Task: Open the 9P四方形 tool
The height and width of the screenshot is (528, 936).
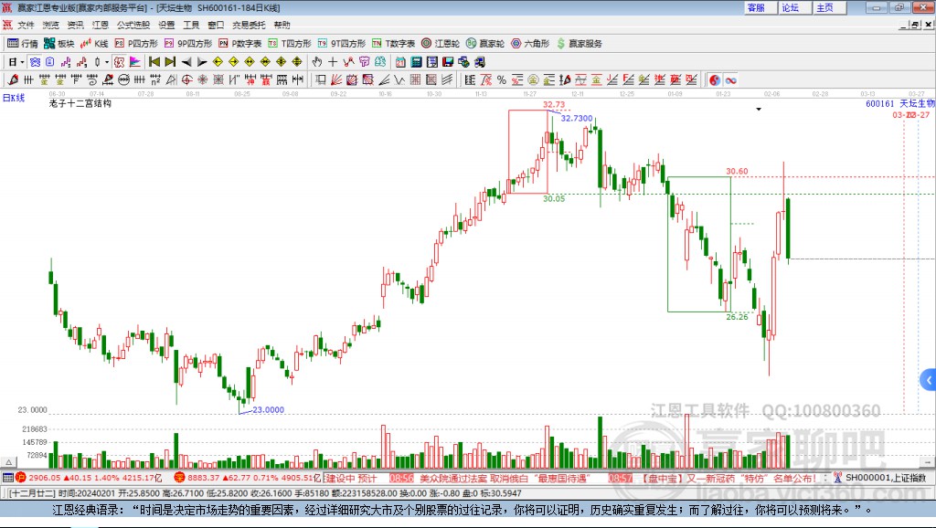Action: pyautogui.click(x=188, y=44)
